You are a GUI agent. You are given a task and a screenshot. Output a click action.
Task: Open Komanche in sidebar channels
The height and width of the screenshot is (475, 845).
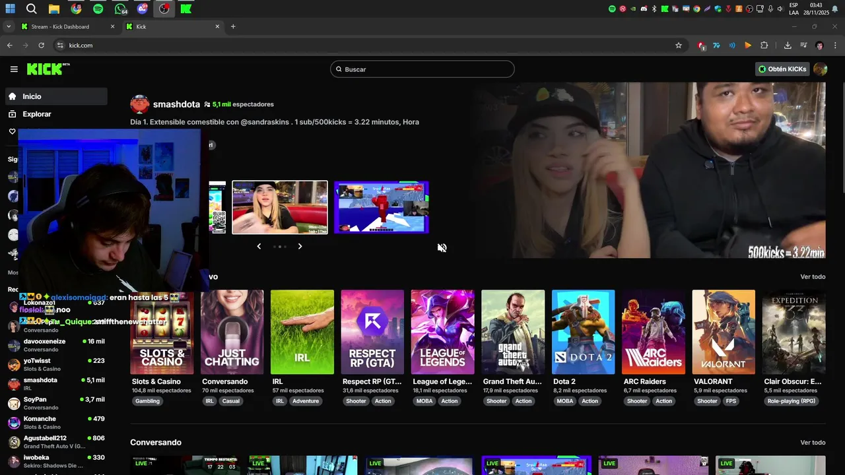(56, 422)
